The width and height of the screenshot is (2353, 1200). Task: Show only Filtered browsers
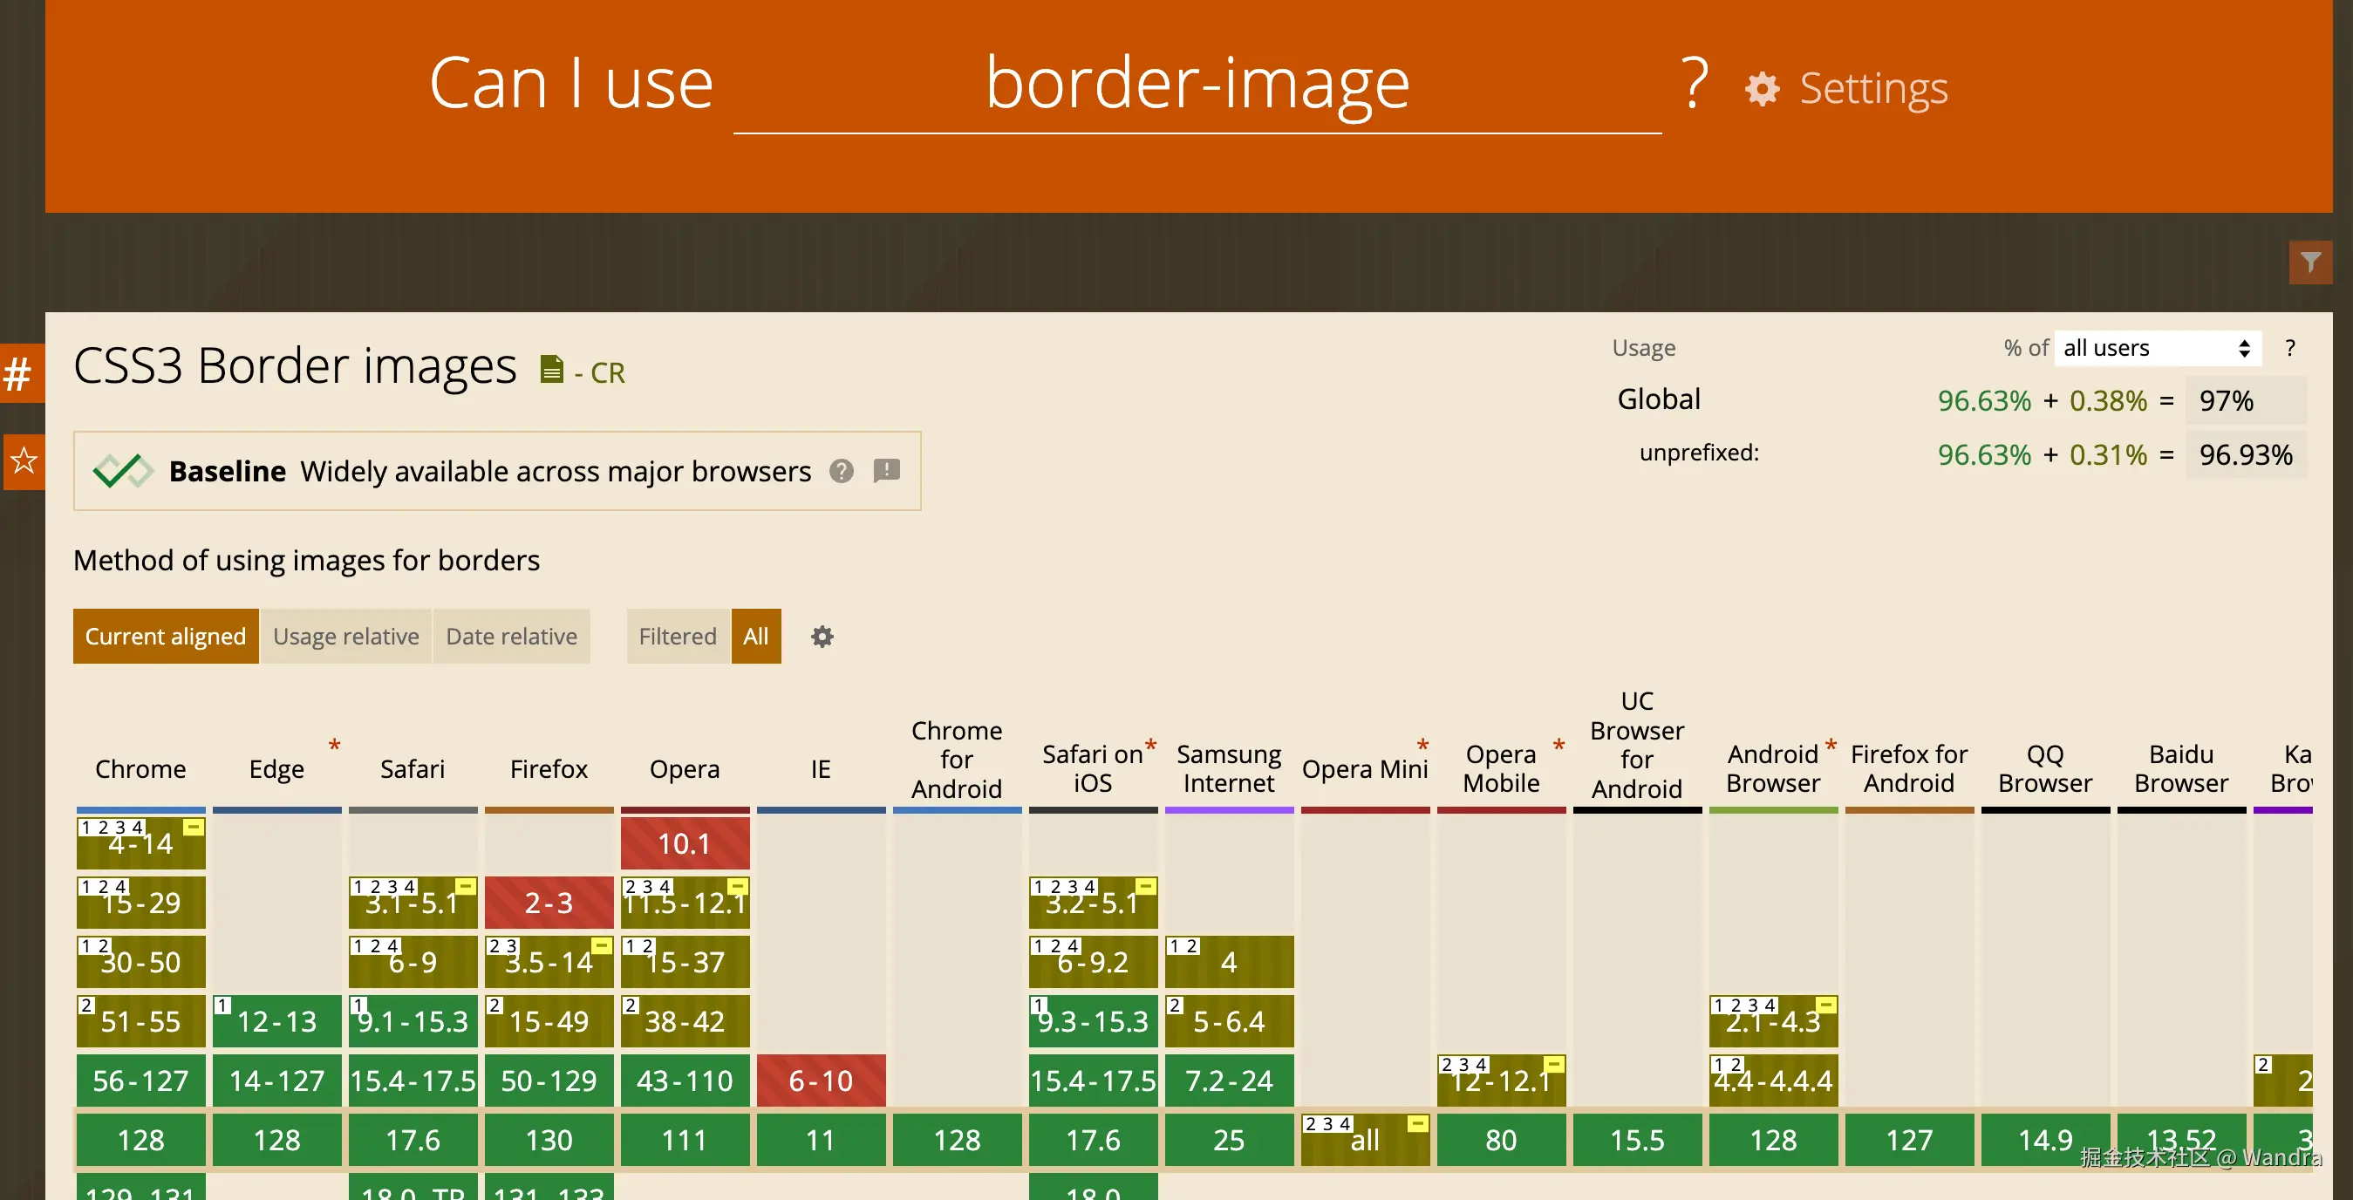678,637
